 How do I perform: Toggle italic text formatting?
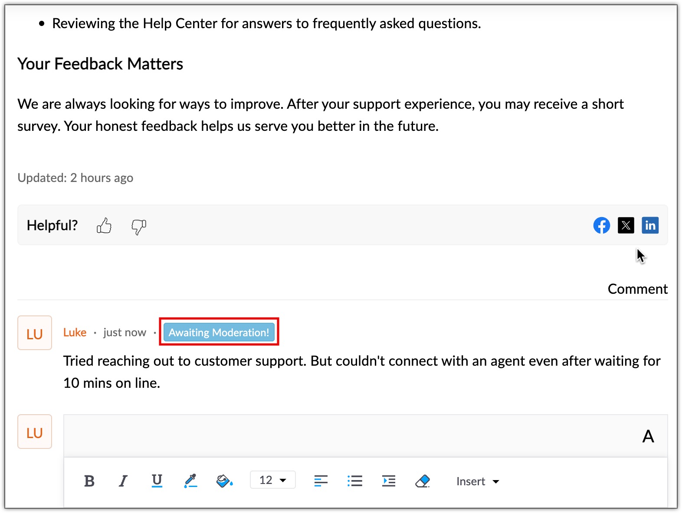[x=123, y=481]
